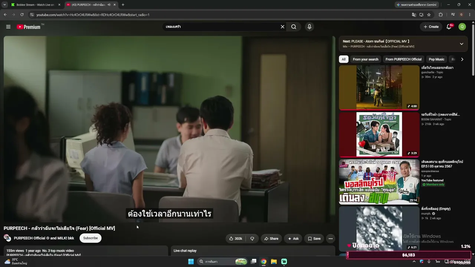The height and width of the screenshot is (267, 475).
Task: Go back in browser history
Action: (5, 15)
